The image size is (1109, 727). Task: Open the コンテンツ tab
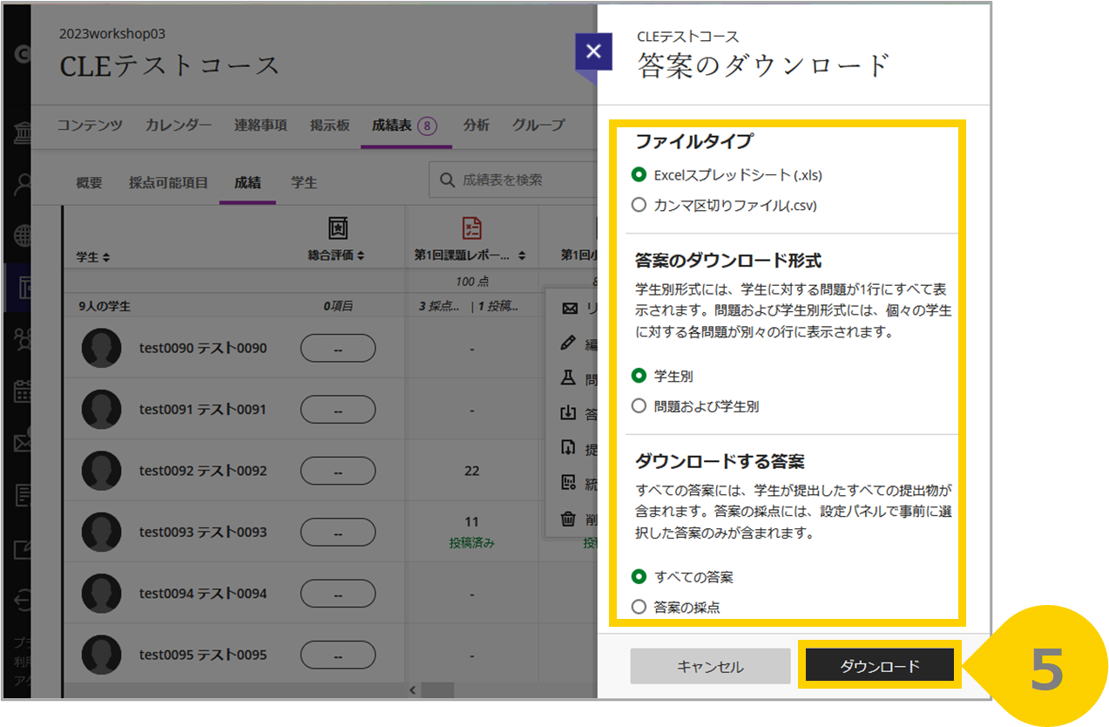click(x=90, y=125)
